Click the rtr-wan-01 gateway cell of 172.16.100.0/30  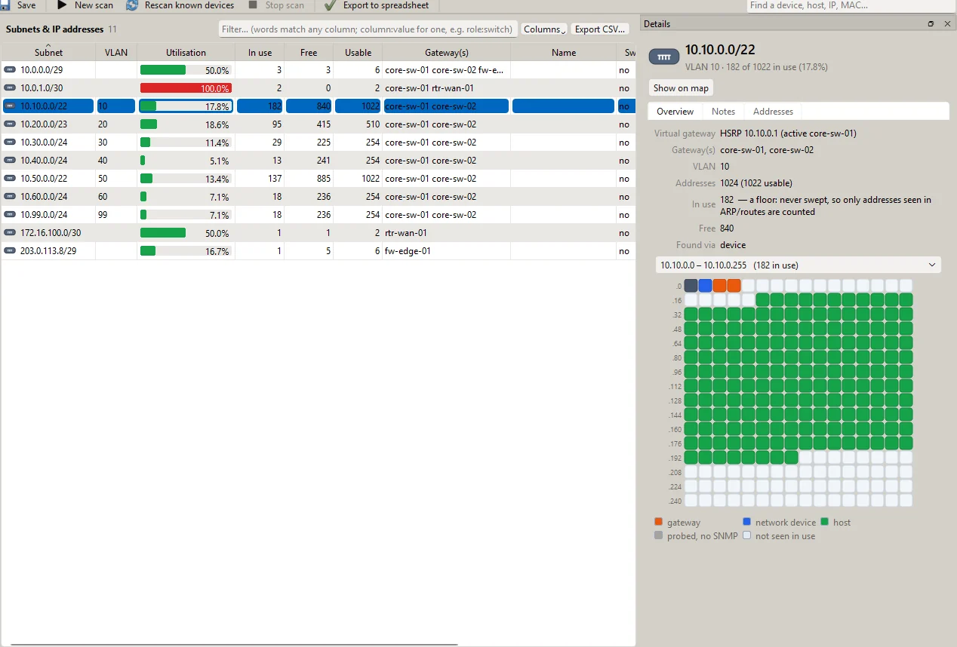(x=446, y=233)
